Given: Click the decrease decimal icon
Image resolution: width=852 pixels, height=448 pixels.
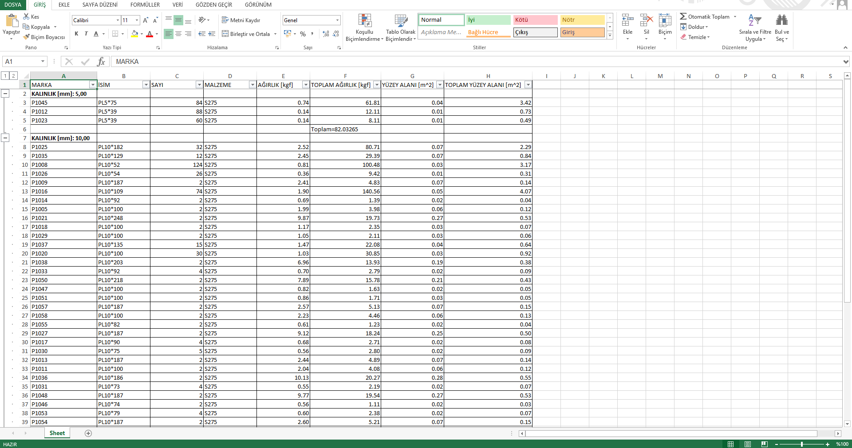Looking at the screenshot, I should pyautogui.click(x=336, y=34).
